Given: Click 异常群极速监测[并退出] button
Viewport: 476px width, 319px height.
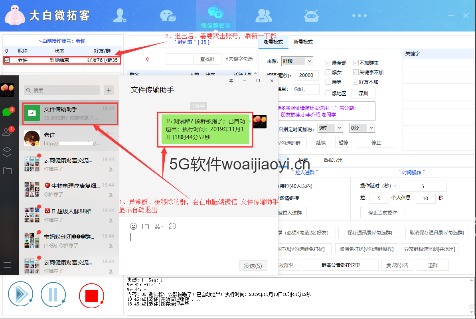Looking at the screenshot, I should click(430, 249).
